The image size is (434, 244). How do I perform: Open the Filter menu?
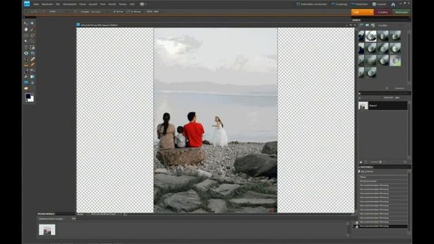coord(102,4)
